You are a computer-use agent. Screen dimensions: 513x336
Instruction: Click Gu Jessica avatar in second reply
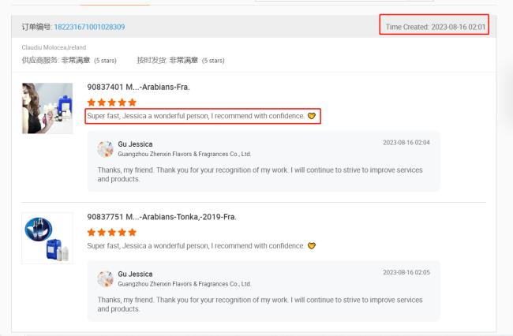(105, 279)
